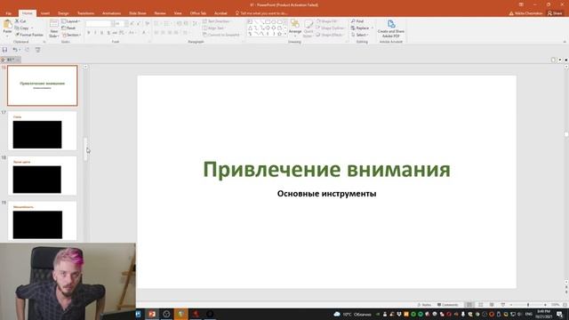Switch to the Slide Show ribbon tab

[x=138, y=13]
